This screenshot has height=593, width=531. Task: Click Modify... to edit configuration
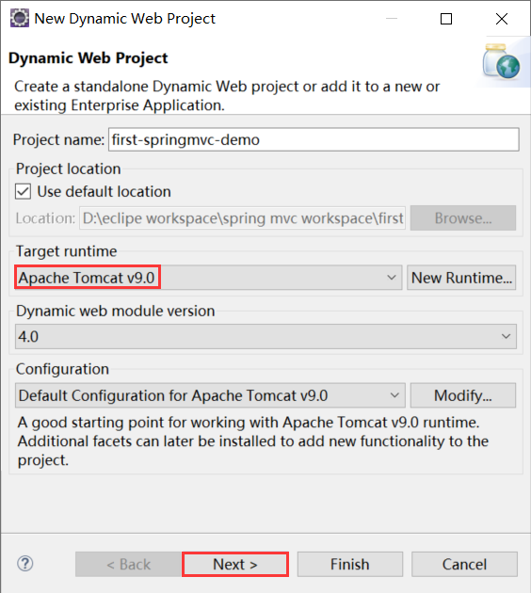(x=463, y=395)
